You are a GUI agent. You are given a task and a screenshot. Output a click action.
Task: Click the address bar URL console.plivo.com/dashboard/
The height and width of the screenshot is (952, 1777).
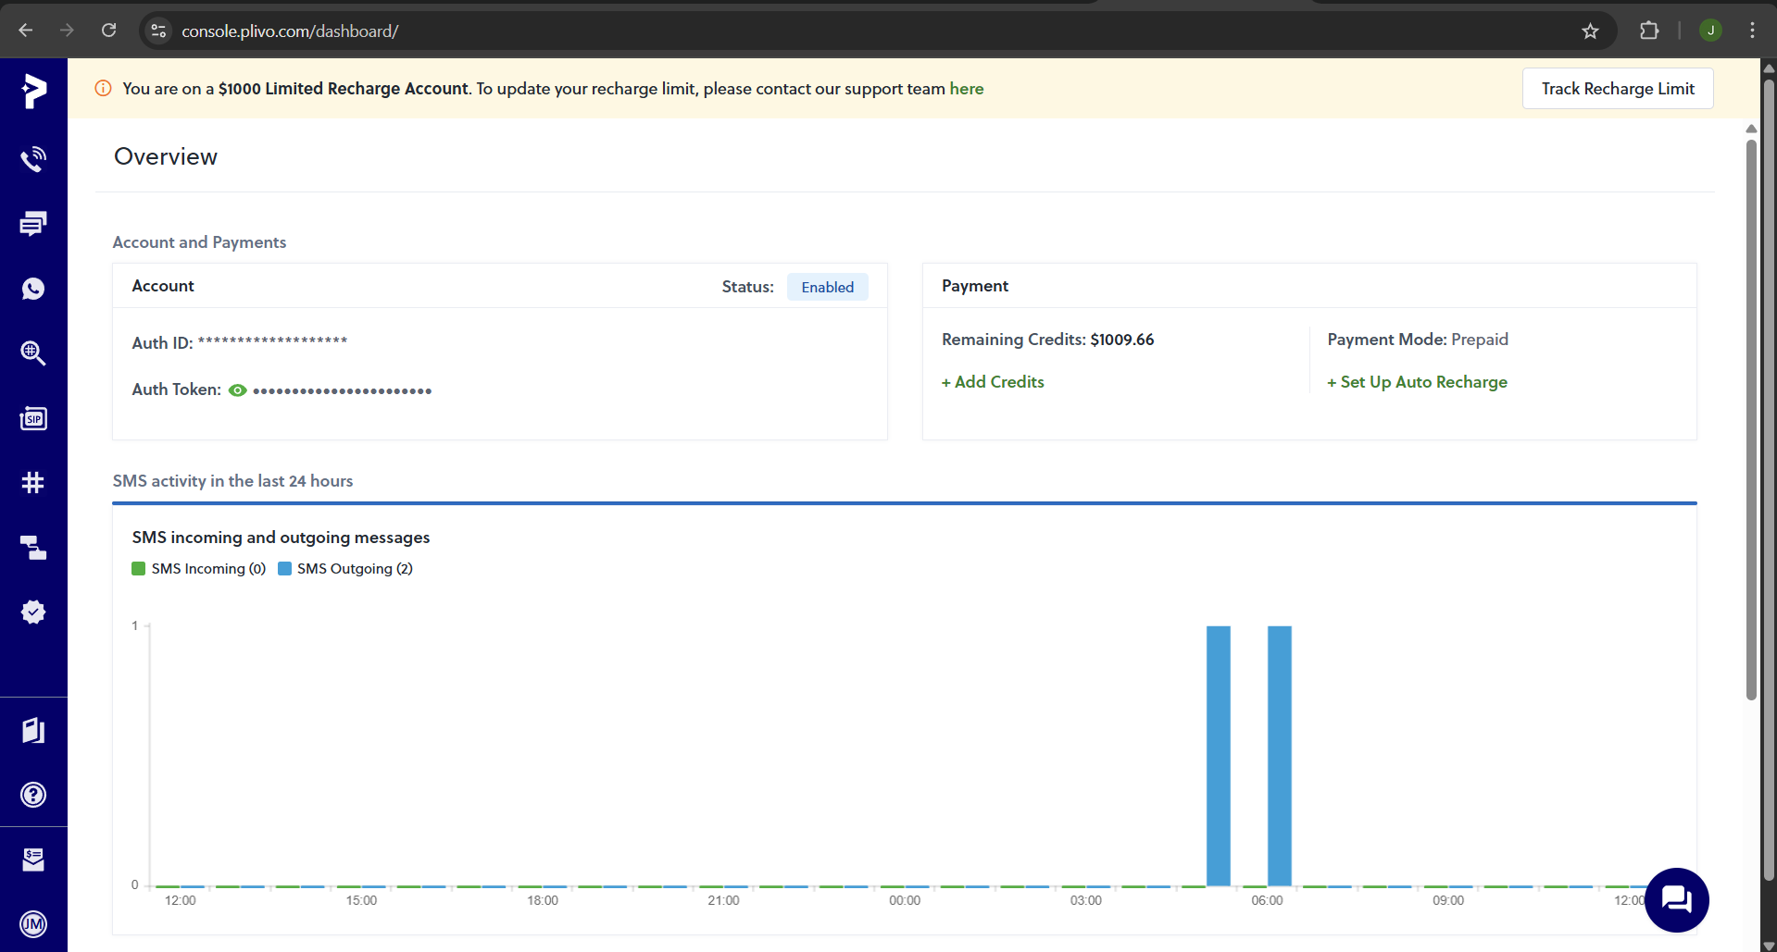(x=290, y=31)
